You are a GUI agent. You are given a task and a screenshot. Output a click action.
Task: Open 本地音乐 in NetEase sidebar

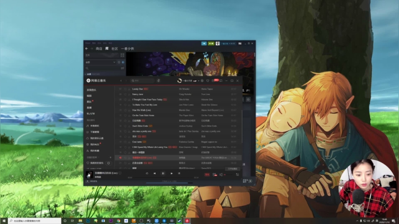93,126
